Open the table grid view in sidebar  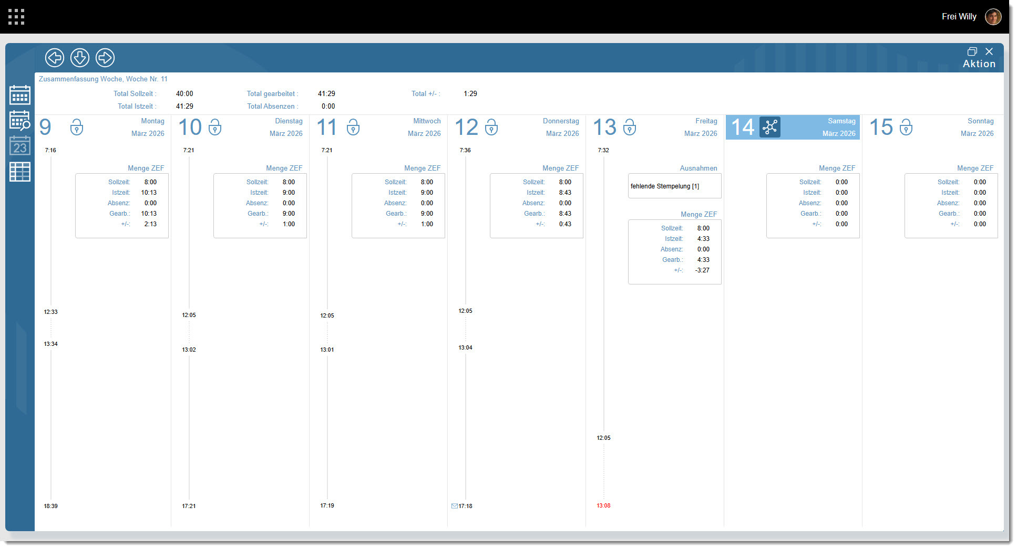coord(20,172)
